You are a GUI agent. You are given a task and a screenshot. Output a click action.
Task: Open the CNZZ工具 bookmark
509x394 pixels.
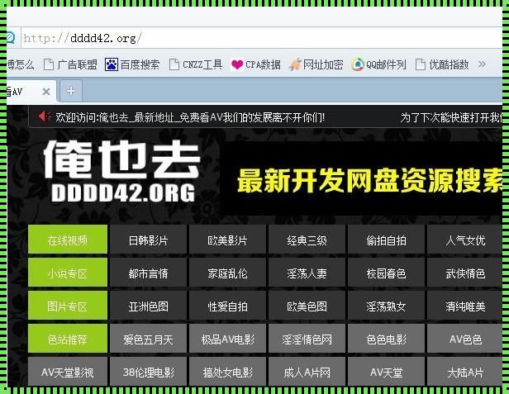[x=196, y=64]
